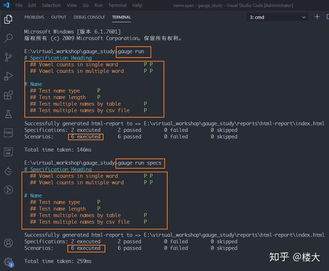Open the File menu

click(19, 5)
